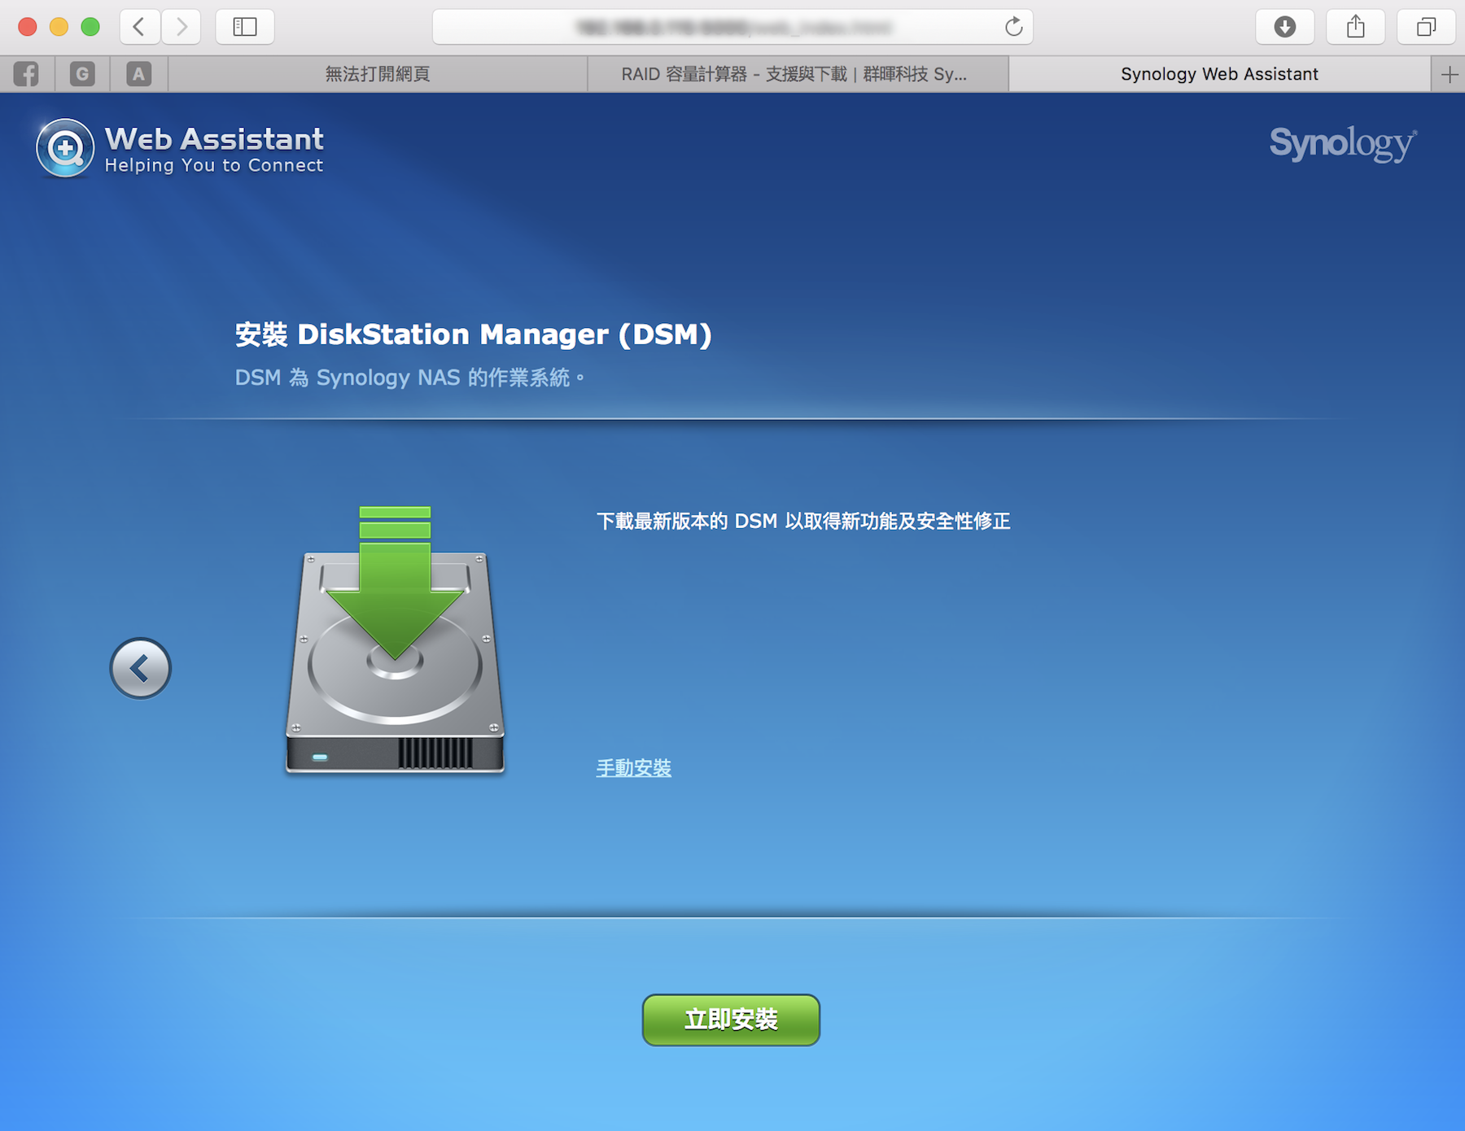Screen dimensions: 1465x1131
Task: Open the pinned Facebook tab
Action: tap(27, 74)
